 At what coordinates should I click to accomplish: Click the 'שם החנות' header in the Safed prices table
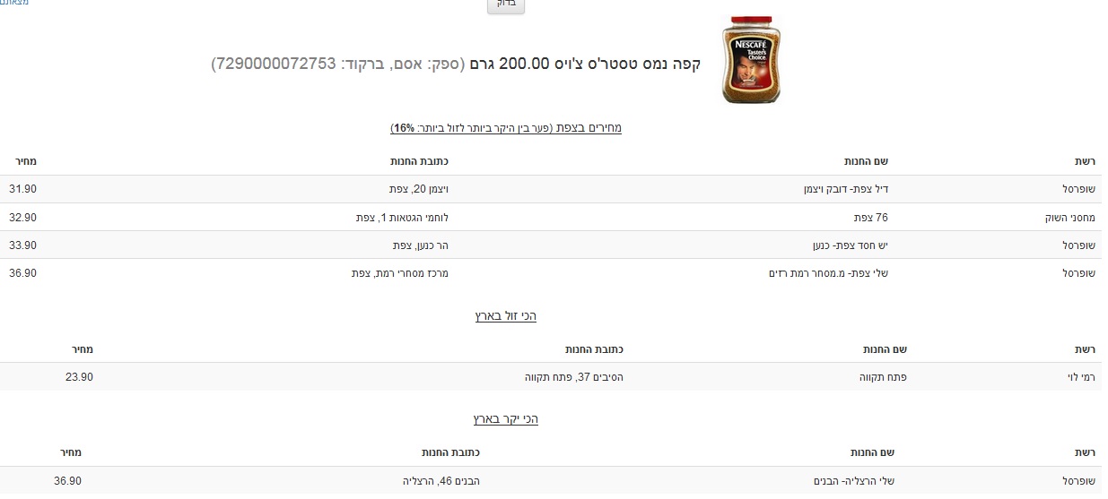click(867, 161)
